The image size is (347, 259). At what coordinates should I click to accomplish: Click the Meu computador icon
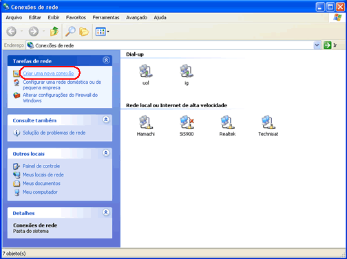[17, 192]
